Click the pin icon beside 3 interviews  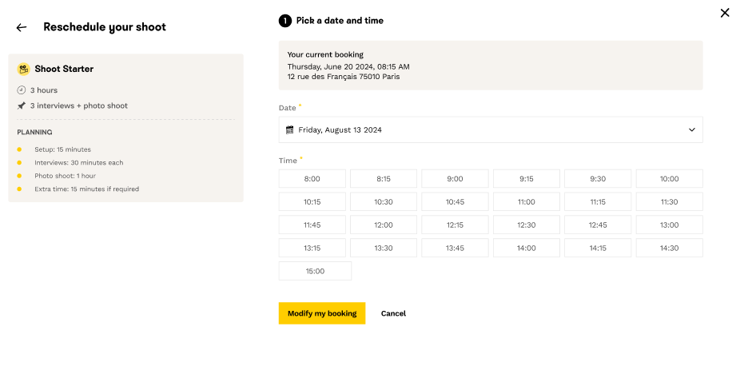tap(22, 105)
